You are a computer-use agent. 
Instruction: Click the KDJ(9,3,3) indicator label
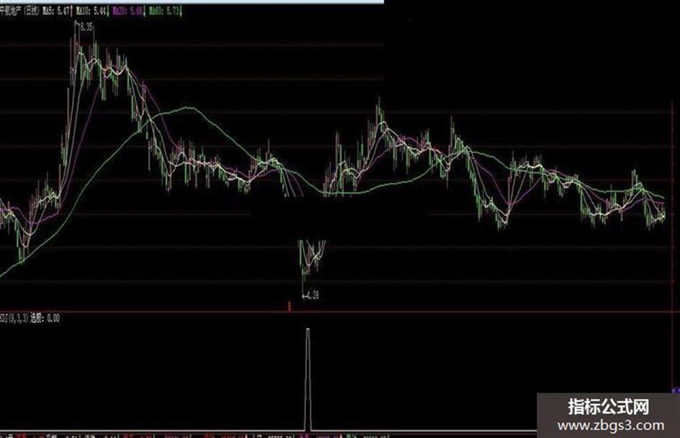point(14,319)
